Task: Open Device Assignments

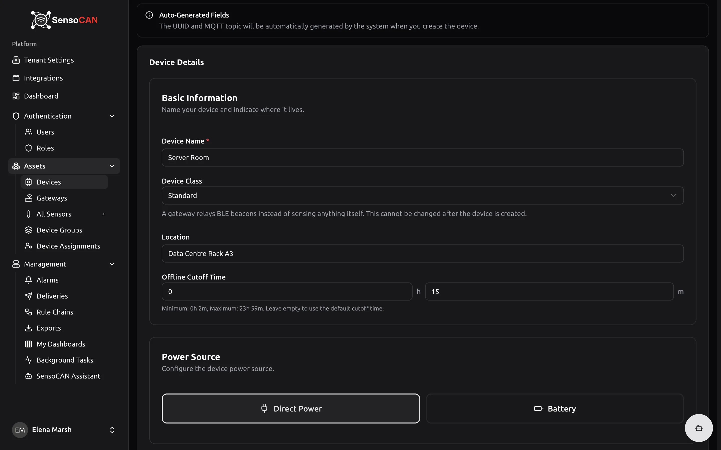Action: pyautogui.click(x=64, y=246)
